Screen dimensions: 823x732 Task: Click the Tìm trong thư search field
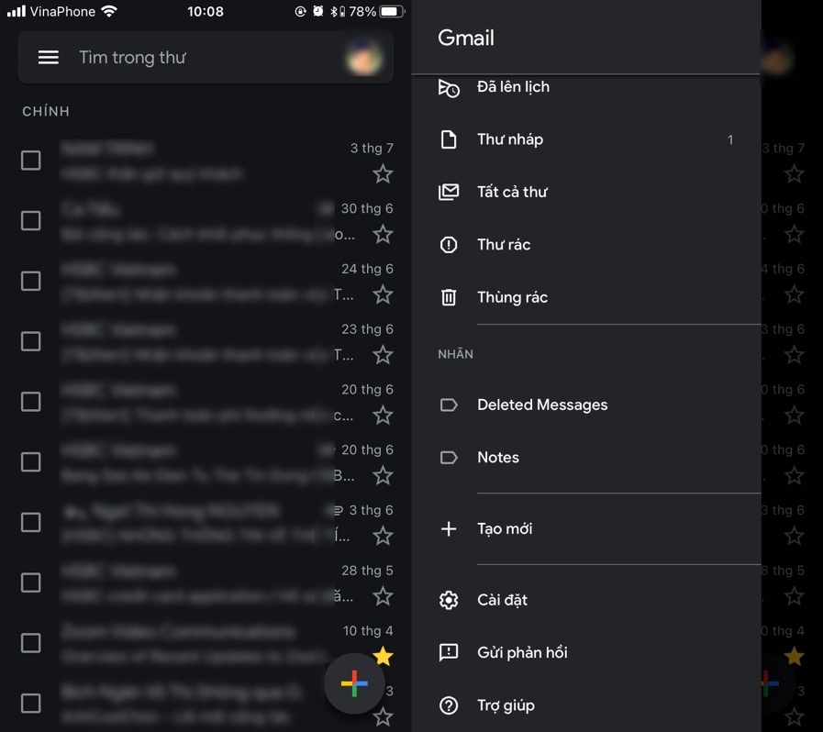[184, 58]
